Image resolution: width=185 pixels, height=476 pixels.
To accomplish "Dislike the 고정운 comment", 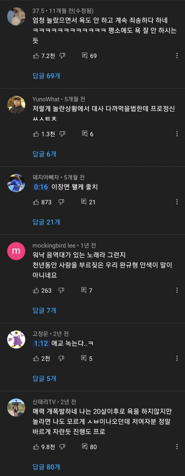I will 61,358.
